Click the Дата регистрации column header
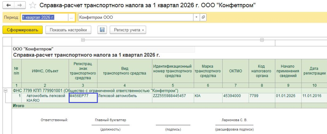The width and height of the screenshot is (327, 134). pyautogui.click(x=314, y=71)
